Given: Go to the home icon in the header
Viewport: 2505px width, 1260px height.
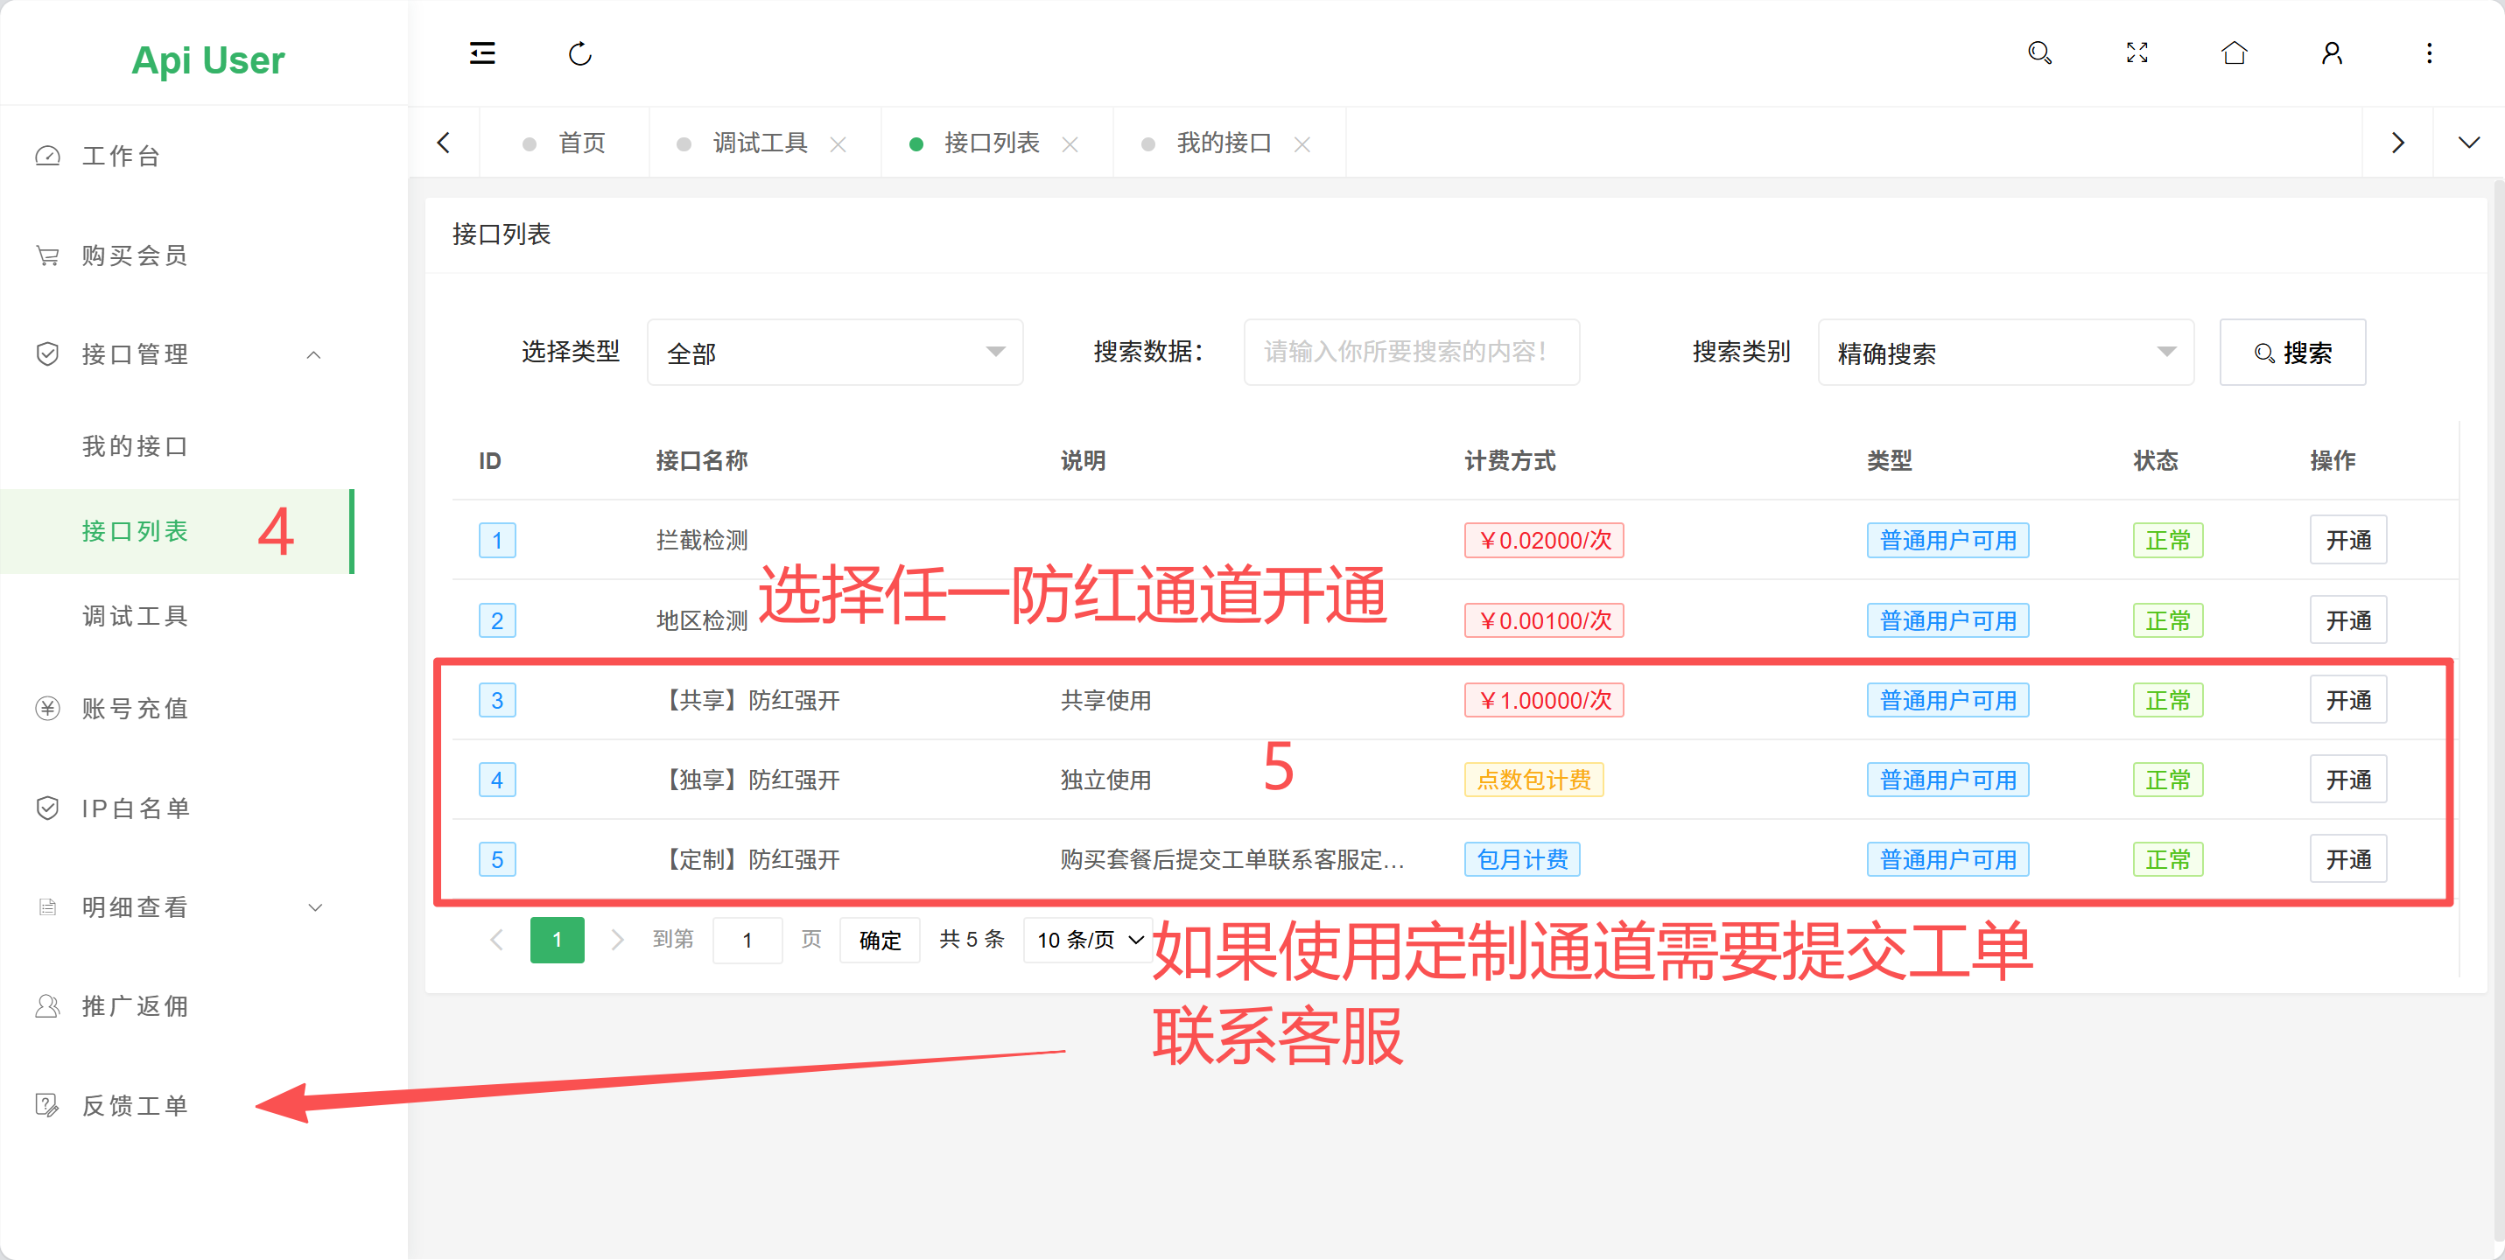Looking at the screenshot, I should click(x=2235, y=52).
